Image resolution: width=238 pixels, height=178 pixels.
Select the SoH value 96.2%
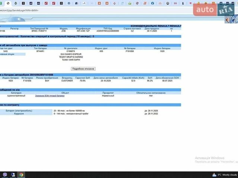(x=150, y=81)
